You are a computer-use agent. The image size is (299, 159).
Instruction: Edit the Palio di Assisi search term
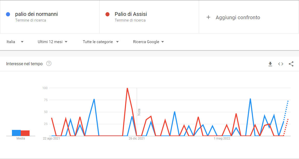tap(131, 14)
